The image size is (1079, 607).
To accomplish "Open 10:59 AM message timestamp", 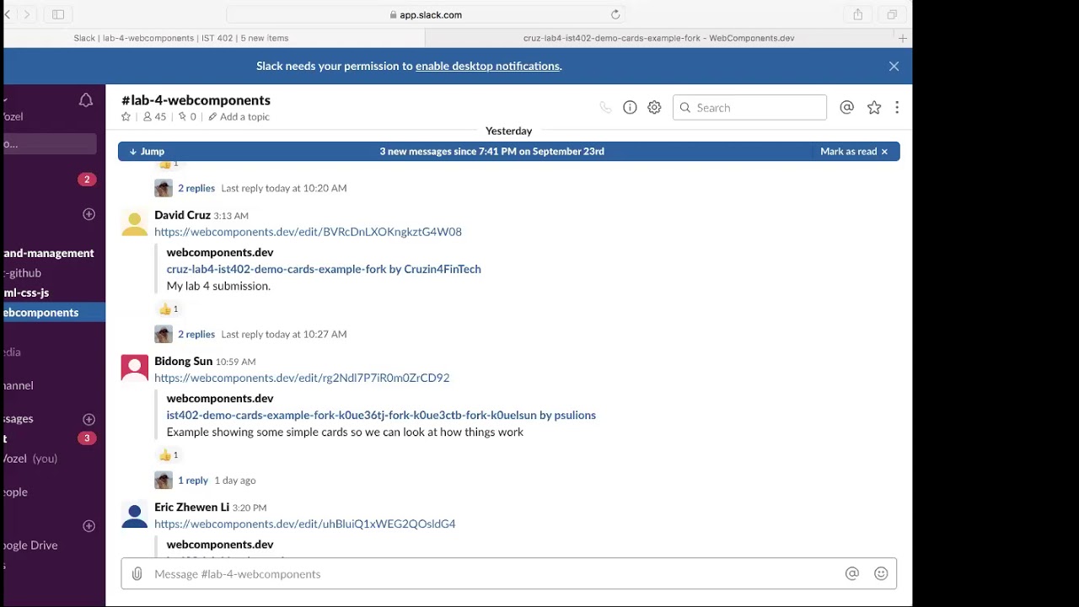I will pos(235,362).
